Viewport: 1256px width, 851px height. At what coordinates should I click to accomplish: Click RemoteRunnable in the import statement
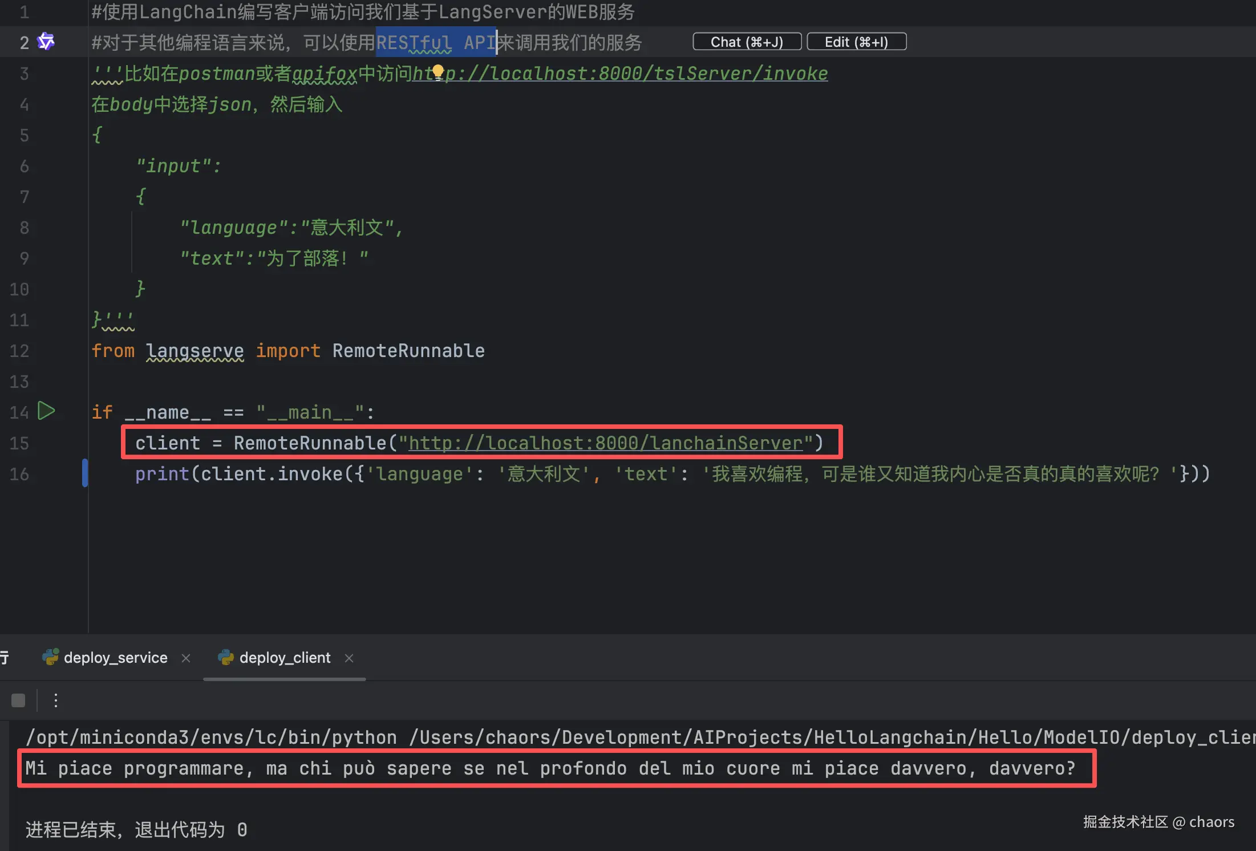(x=408, y=351)
